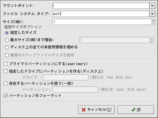This screenshot has width=158, height=118.
Task: Increase サイズ(MB) with the up arrow
Action: pos(153,21)
